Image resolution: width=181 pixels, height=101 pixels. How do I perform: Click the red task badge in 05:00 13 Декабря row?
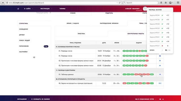point(146,65)
